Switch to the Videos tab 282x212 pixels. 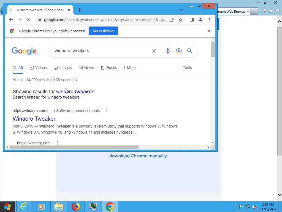[38, 68]
